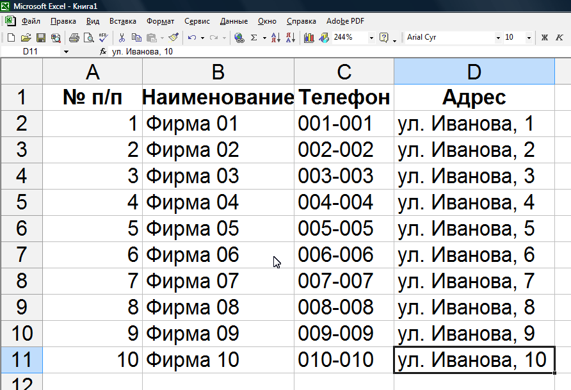Expand the Undo history dropdown
This screenshot has width=571, height=390.
pos(202,38)
